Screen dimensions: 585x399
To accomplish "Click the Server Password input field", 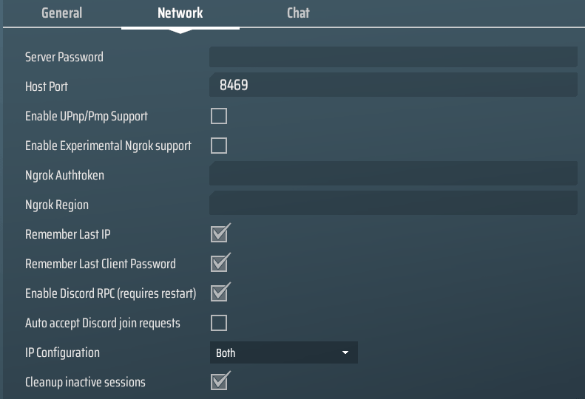I will coord(393,57).
